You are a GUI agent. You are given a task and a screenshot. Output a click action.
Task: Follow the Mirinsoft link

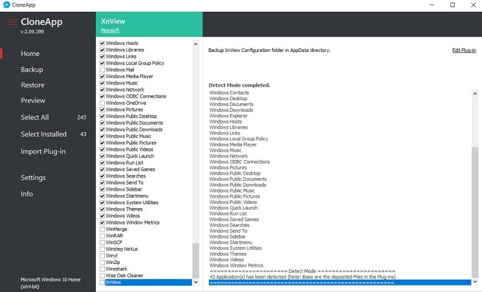click(x=110, y=31)
